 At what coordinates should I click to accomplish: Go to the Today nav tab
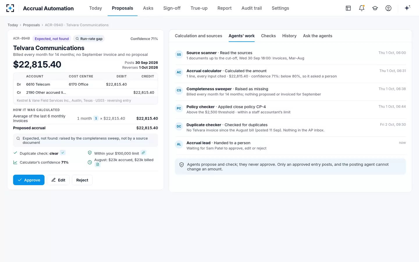95,8
